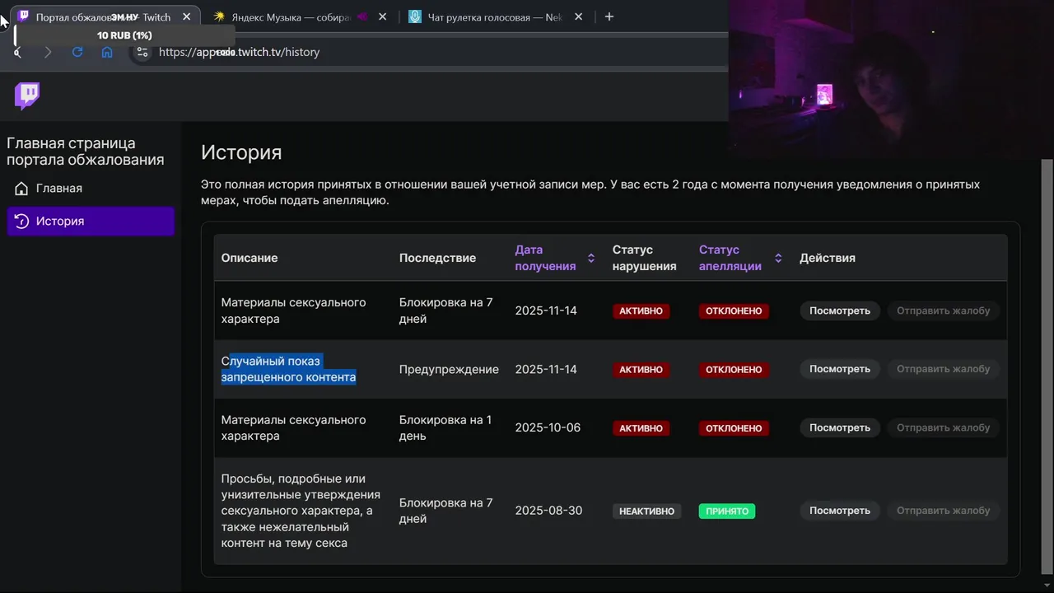Click Посмотреть for the 2025-08-30 block
The image size is (1054, 593).
tap(839, 511)
